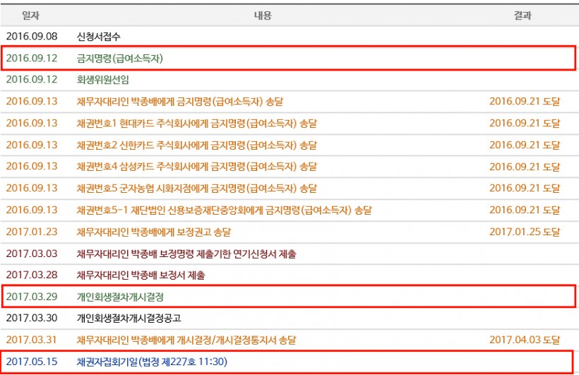The height and width of the screenshot is (375, 579).
Task: Open the 금지명령(급여소득자) entry dated 2016.09.12
Action: [120, 59]
